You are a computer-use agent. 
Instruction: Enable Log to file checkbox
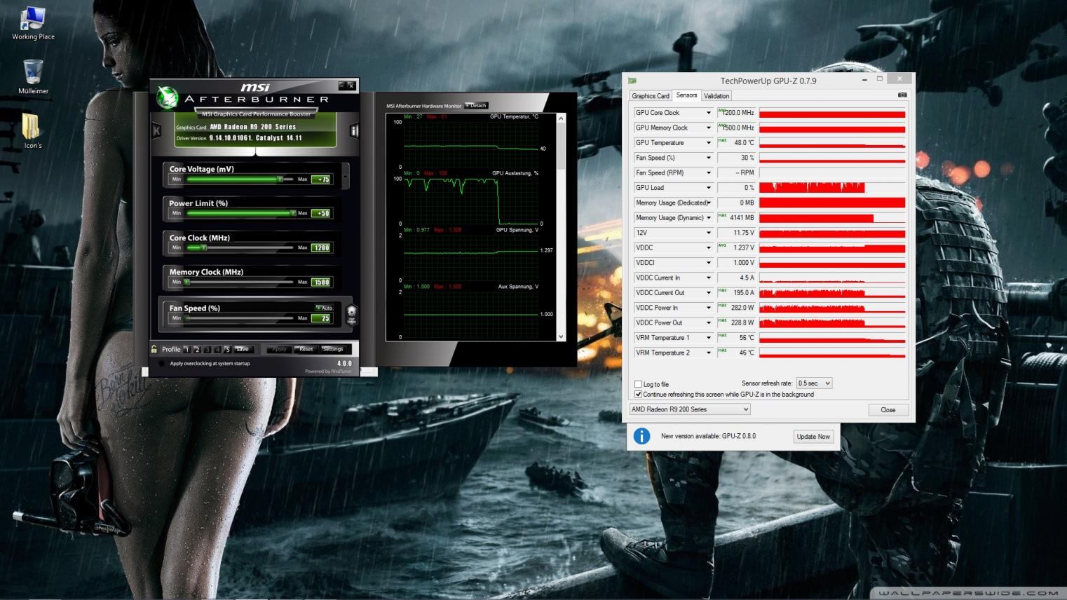[638, 384]
